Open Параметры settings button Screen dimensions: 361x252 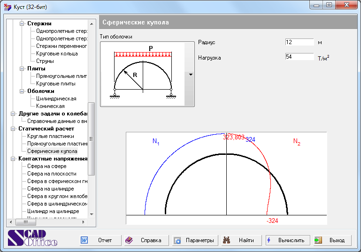pyautogui.click(x=194, y=240)
